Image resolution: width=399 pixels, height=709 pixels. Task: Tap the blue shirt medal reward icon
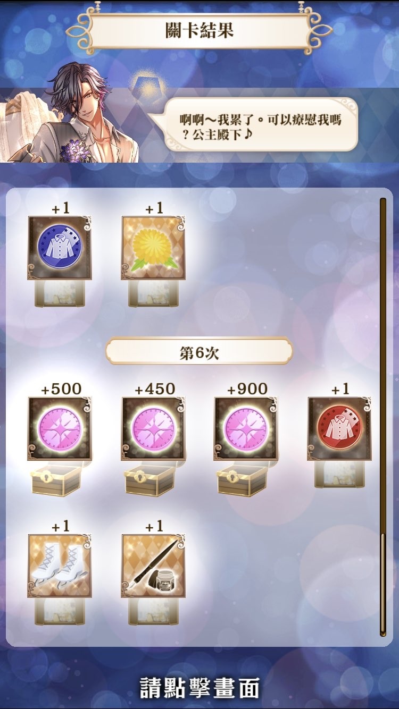60,248
